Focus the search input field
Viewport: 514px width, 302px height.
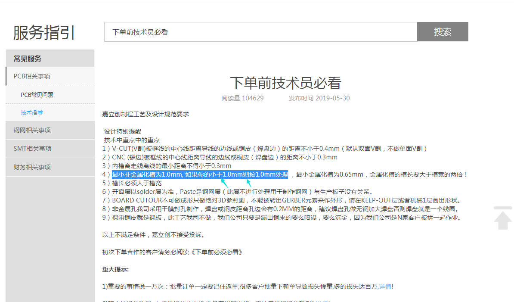click(260, 32)
